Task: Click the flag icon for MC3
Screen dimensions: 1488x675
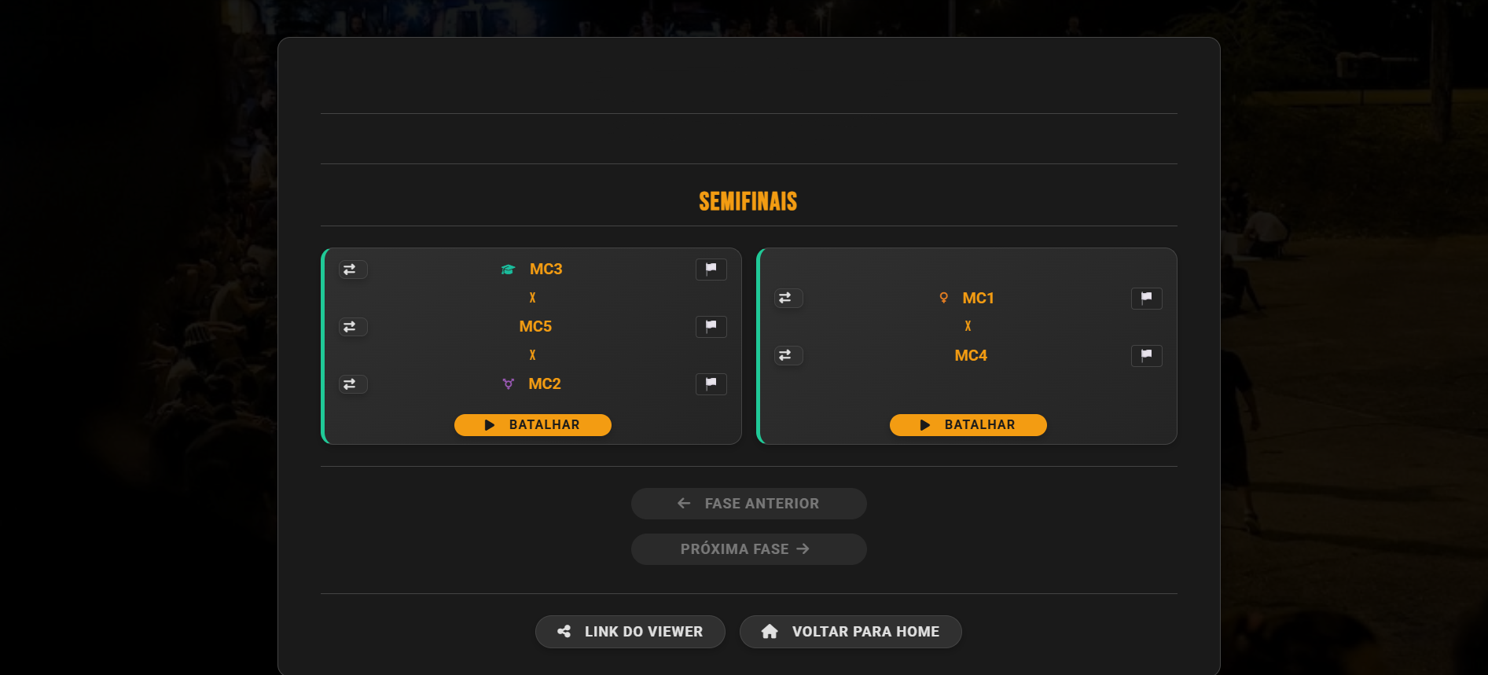Action: point(711,270)
